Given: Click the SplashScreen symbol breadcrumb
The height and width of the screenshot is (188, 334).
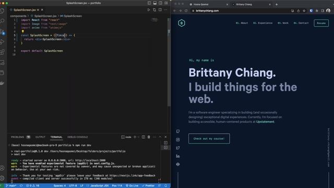Looking at the screenshot, I should (71, 16).
